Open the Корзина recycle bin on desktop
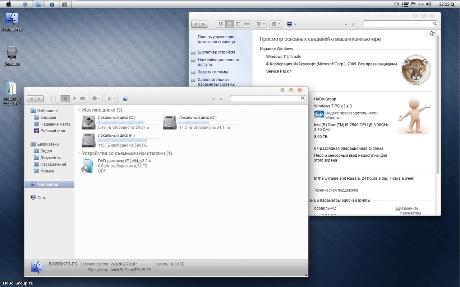Screen dimensions: 460x287 (x=12, y=54)
